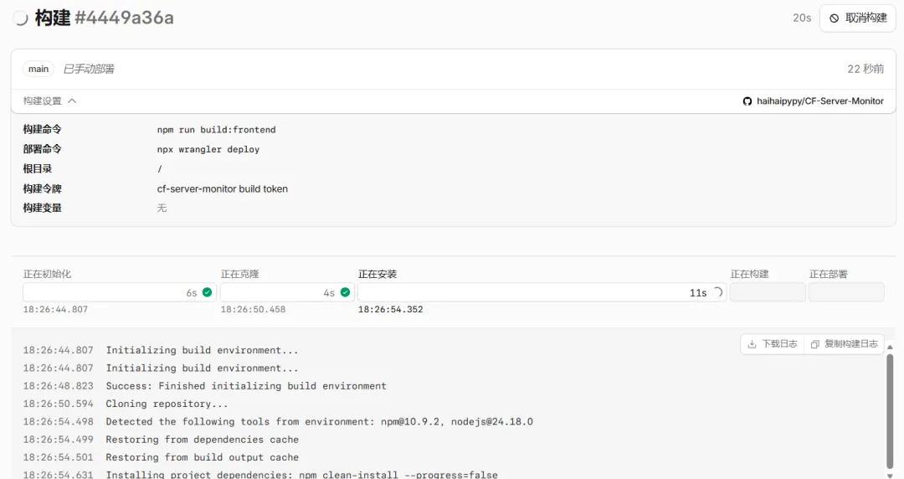The image size is (904, 479).
Task: Click the first 'Initializing build environment...' log line
Action: click(x=202, y=350)
